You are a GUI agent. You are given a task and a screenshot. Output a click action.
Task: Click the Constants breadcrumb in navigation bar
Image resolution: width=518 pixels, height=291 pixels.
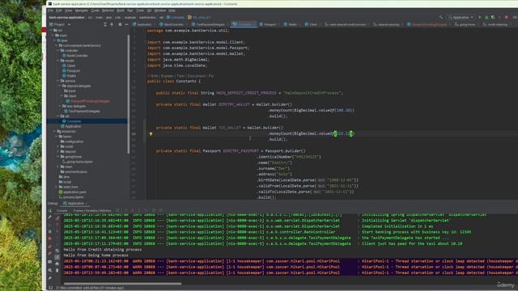click(175, 17)
